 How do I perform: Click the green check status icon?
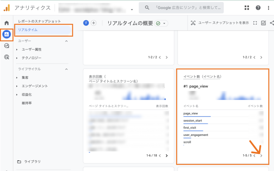(158, 23)
